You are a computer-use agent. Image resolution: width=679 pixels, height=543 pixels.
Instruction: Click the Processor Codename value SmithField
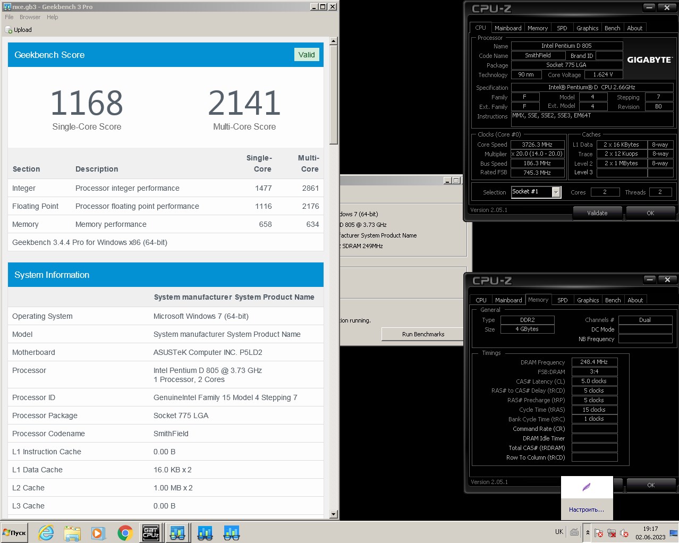tap(171, 434)
